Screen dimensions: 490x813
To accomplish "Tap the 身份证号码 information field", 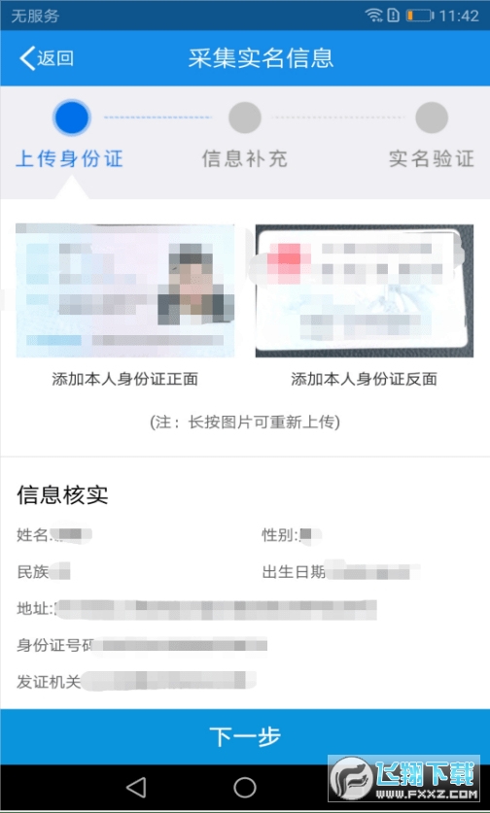I will (142, 646).
